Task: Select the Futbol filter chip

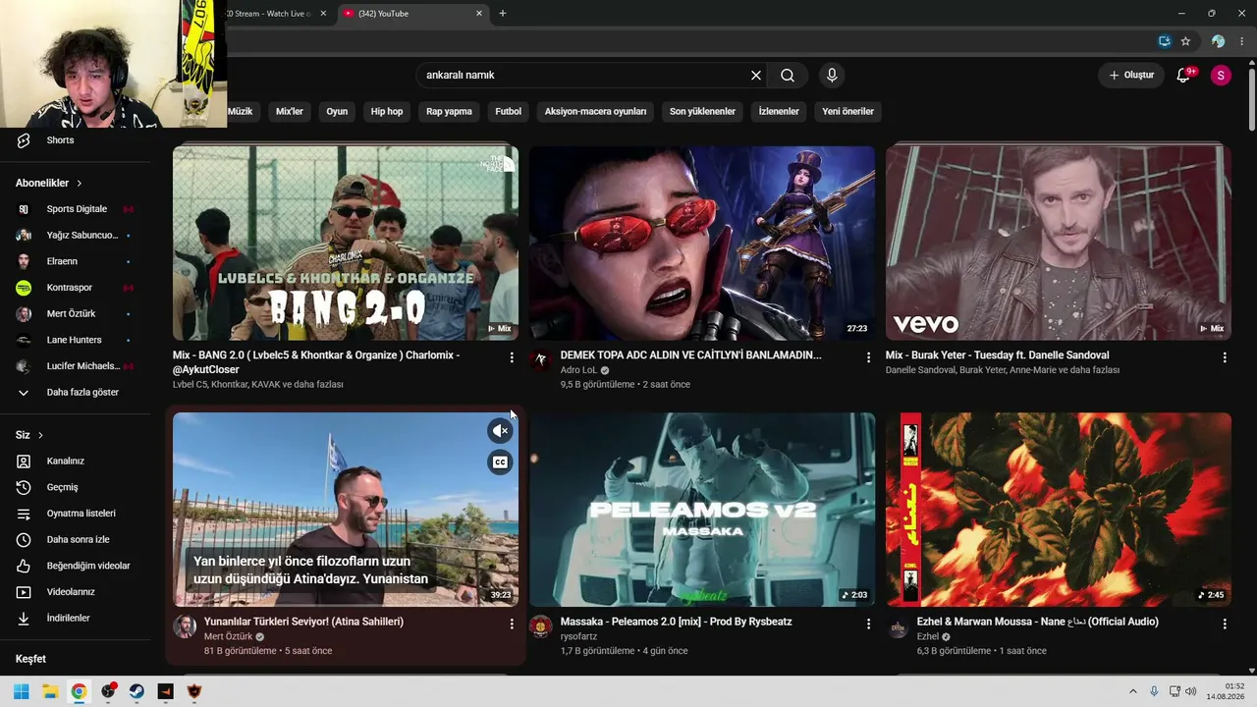Action: tap(509, 112)
